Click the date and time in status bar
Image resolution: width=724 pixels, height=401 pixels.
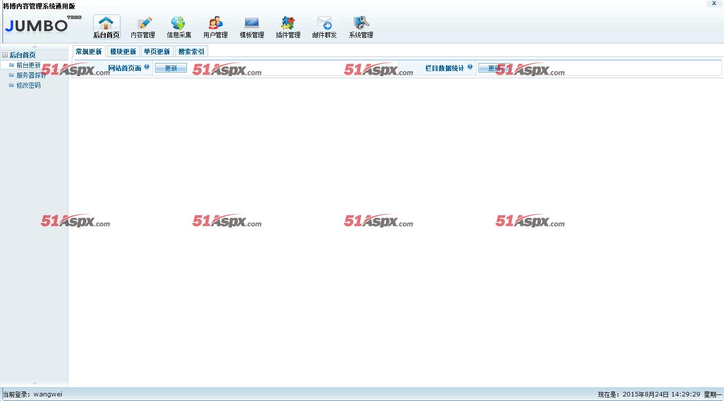coord(660,394)
